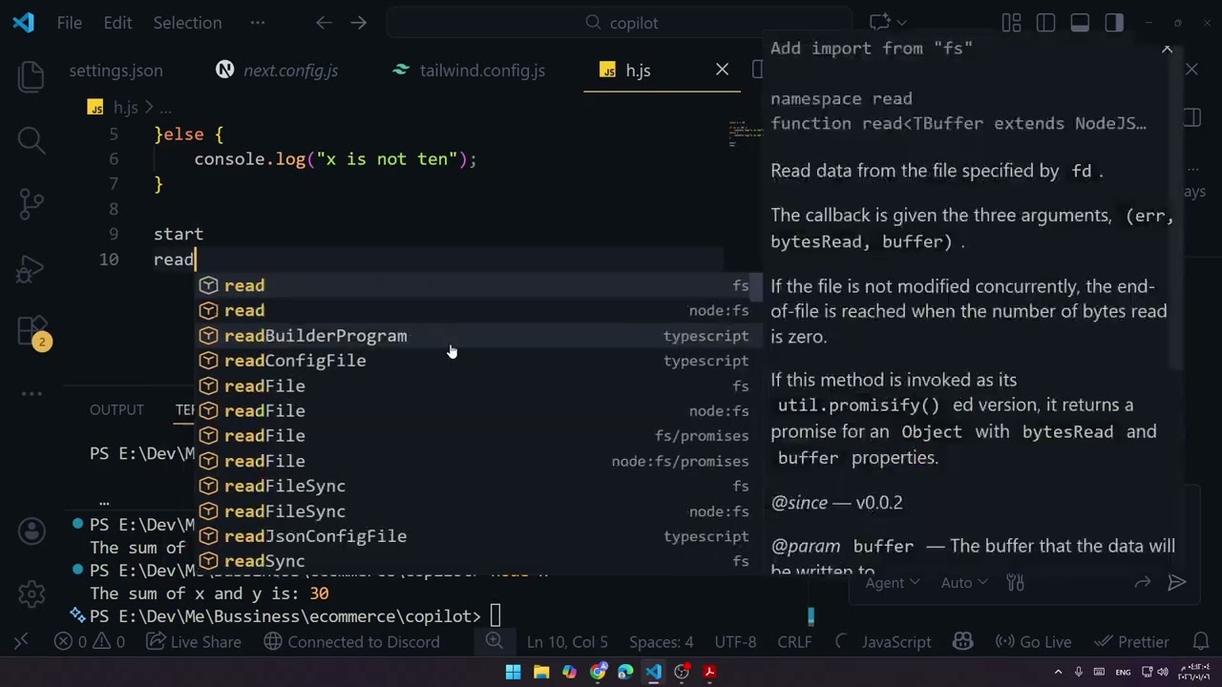Switch to settings.json tab
The width and height of the screenshot is (1222, 687).
coord(116,71)
